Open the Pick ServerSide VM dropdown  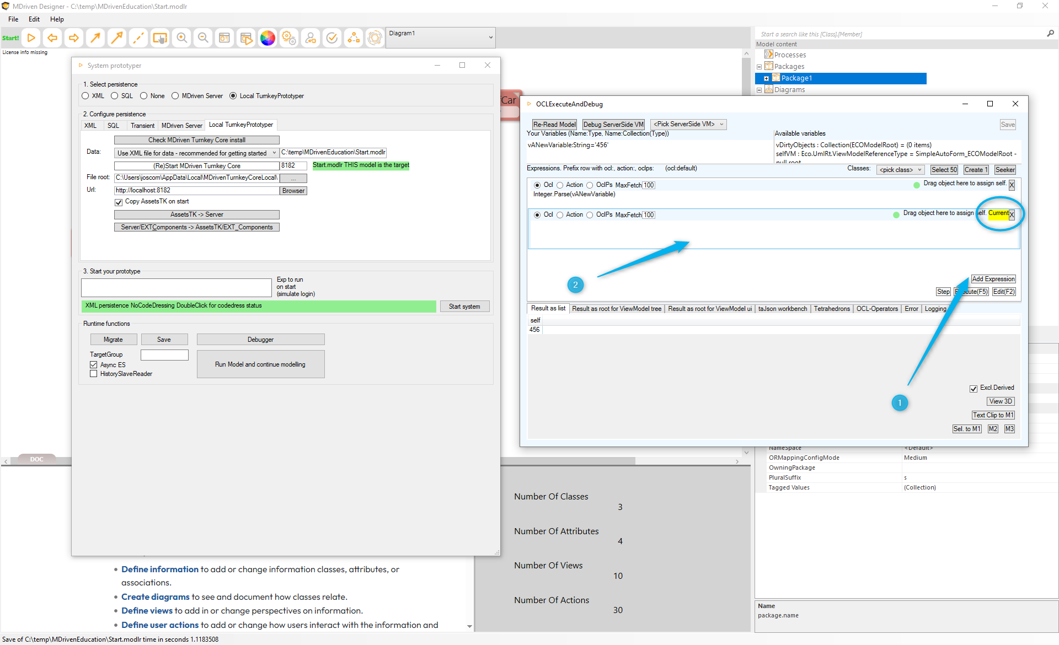(721, 125)
